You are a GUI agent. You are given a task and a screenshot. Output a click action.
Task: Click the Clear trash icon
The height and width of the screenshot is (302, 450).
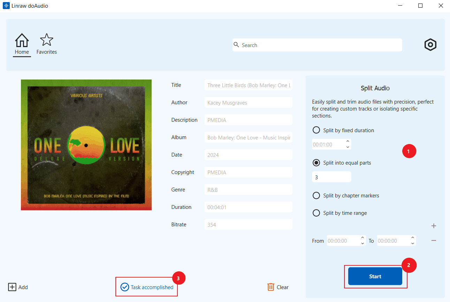(271, 287)
